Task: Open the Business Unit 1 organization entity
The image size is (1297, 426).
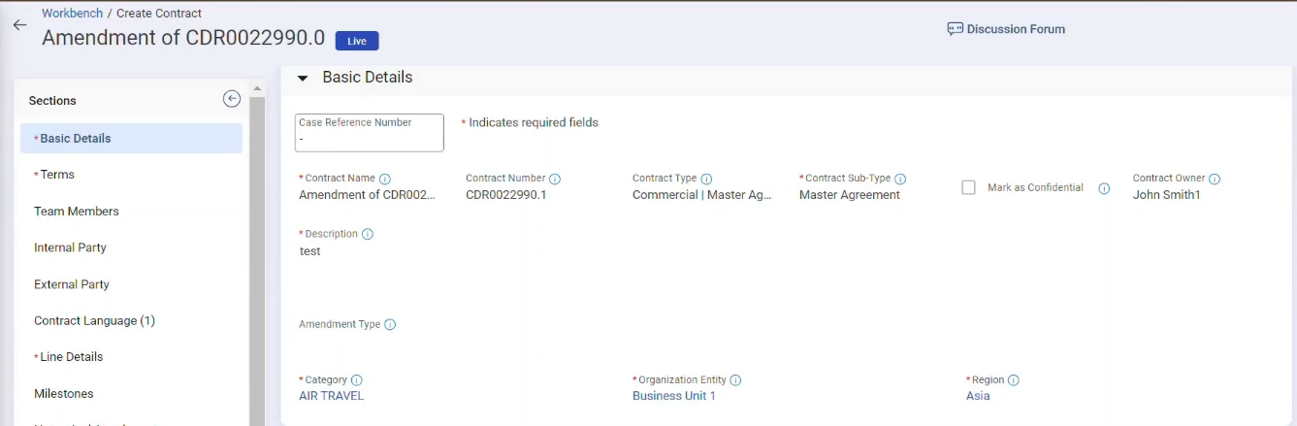Action: [673, 396]
